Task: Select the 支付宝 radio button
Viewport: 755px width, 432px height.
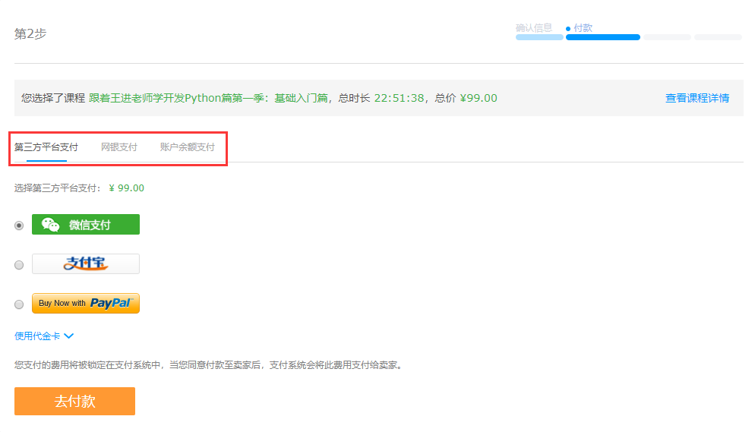Action: pos(19,265)
